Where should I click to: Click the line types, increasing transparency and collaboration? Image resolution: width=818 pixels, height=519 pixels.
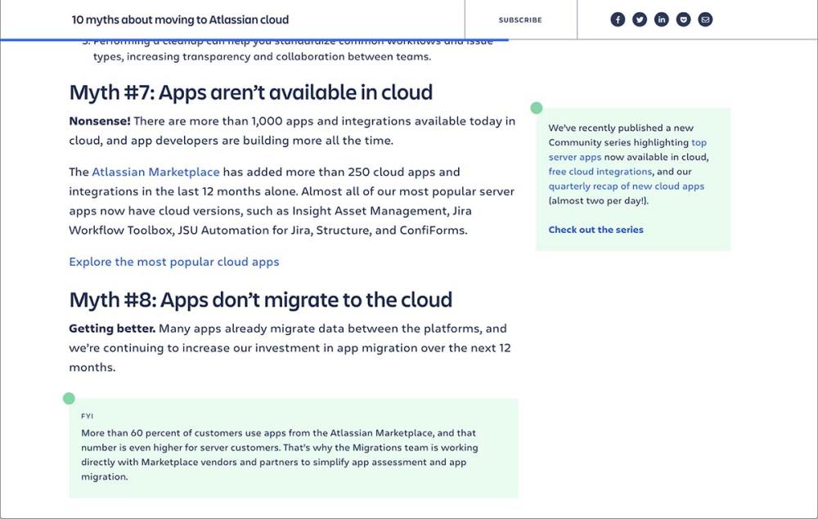click(x=262, y=56)
